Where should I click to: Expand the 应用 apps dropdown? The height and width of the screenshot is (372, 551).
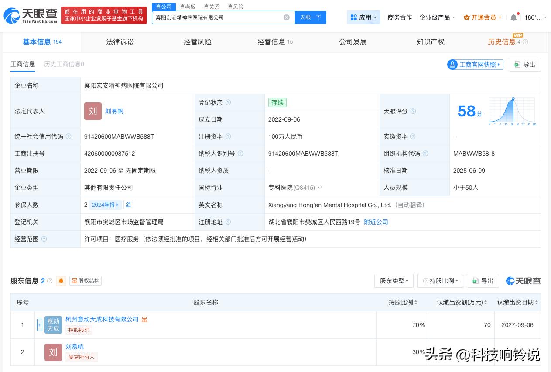[x=364, y=17]
